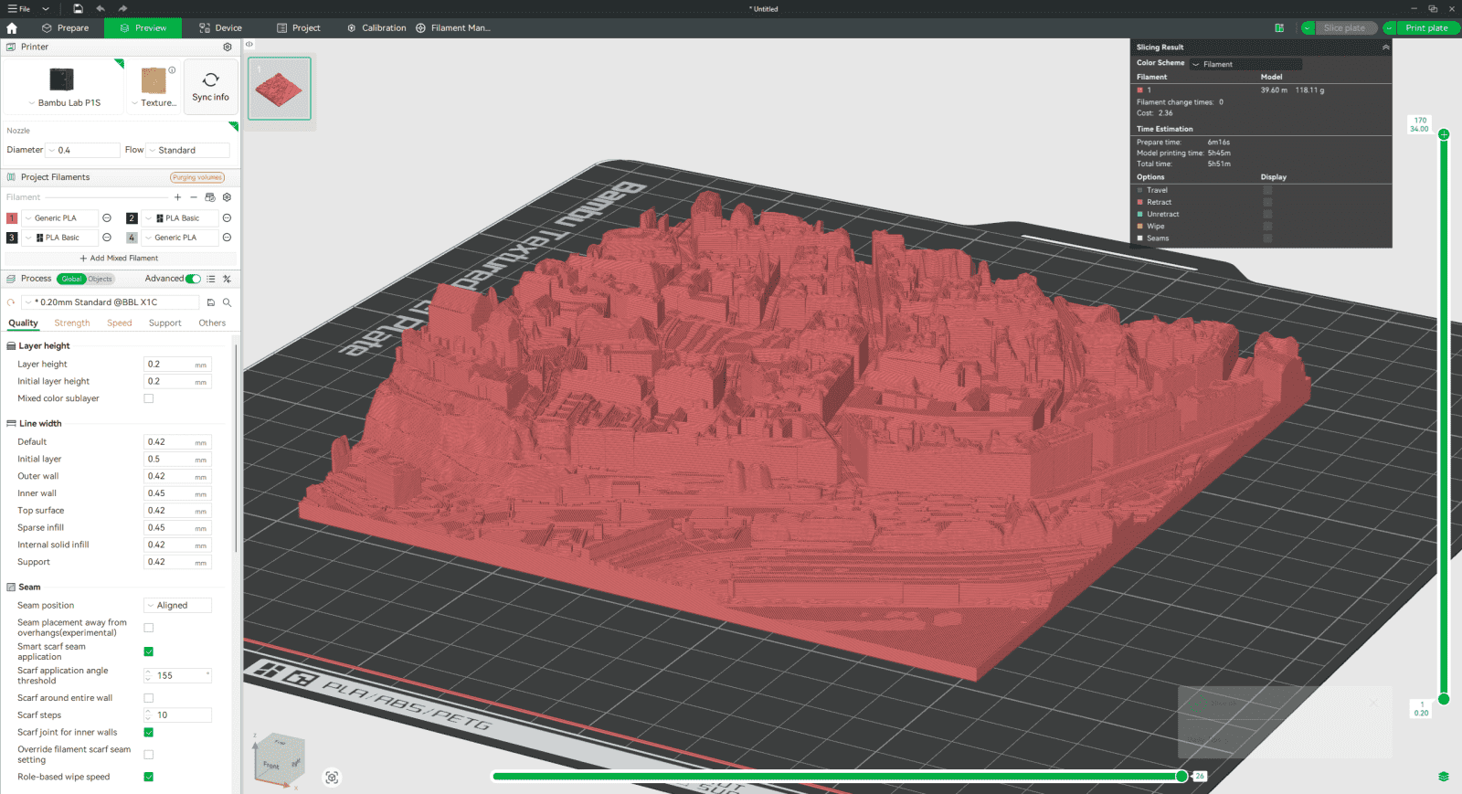The height and width of the screenshot is (794, 1462).
Task: Click edit icon next to filament 4 Generic PLA
Action: coord(227,238)
